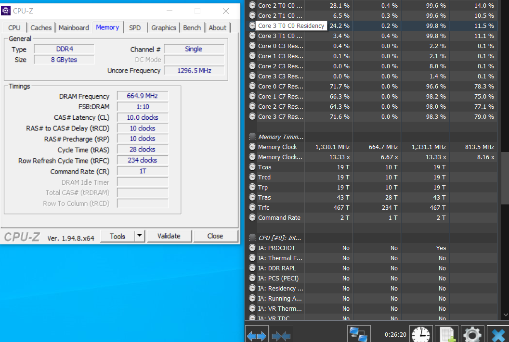Click the Uncore Frequency 1296.5 MHz field

point(194,70)
